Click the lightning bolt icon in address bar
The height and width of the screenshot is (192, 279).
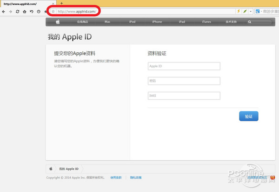pyautogui.click(x=239, y=11)
